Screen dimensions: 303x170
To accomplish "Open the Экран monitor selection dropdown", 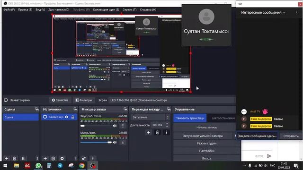I will point(171,100).
